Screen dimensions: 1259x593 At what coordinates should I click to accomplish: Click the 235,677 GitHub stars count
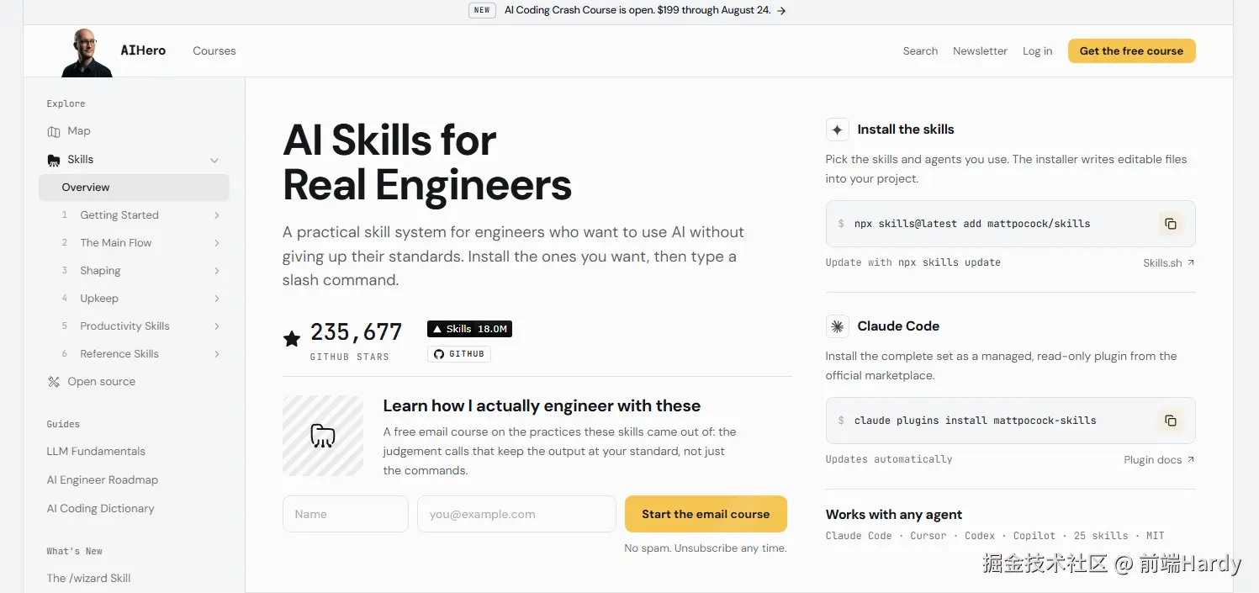pyautogui.click(x=356, y=332)
